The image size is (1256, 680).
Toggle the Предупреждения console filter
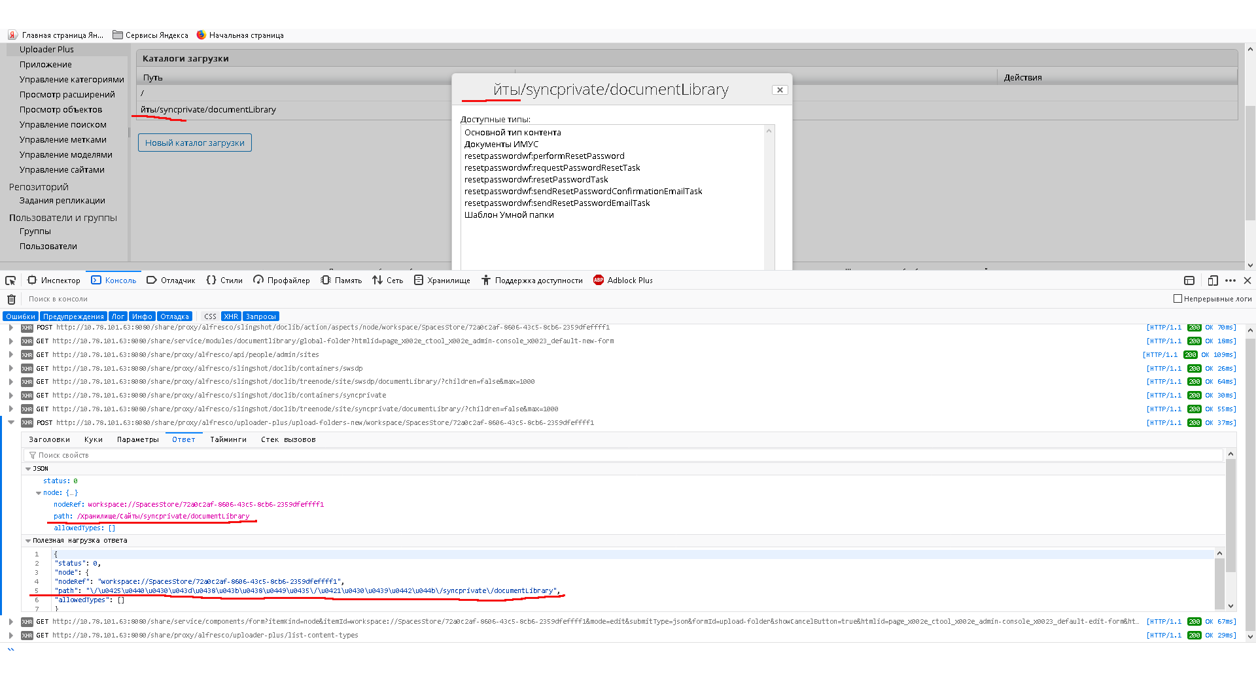(73, 316)
